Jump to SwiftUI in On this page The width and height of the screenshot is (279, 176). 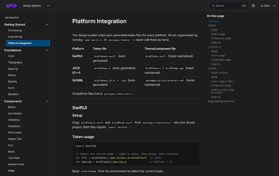(x=212, y=25)
